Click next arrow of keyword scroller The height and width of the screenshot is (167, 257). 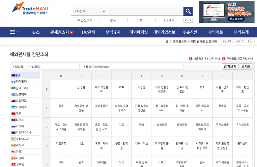190,20
